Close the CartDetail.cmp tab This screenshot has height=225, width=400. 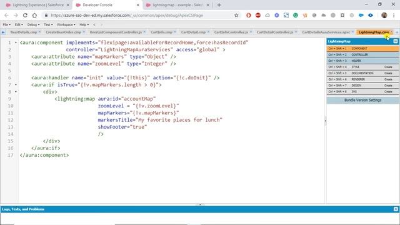(208, 32)
